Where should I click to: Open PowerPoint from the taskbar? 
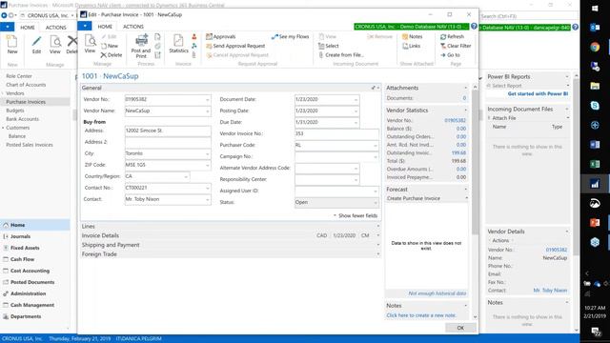tap(595, 223)
